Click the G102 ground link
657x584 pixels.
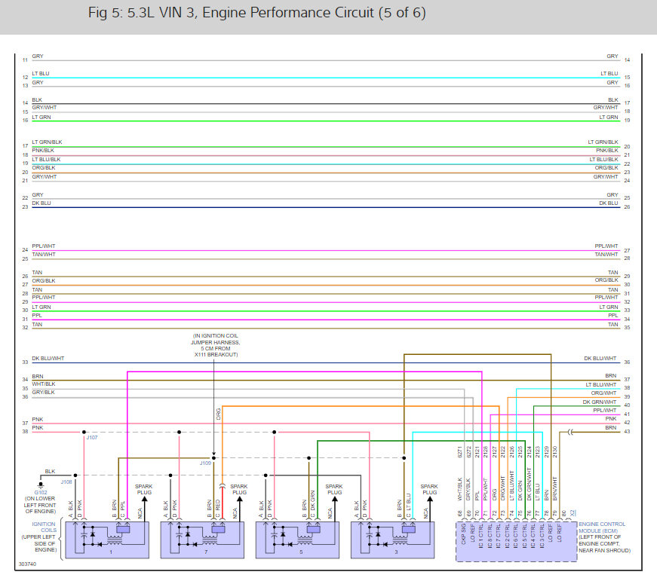(41, 492)
